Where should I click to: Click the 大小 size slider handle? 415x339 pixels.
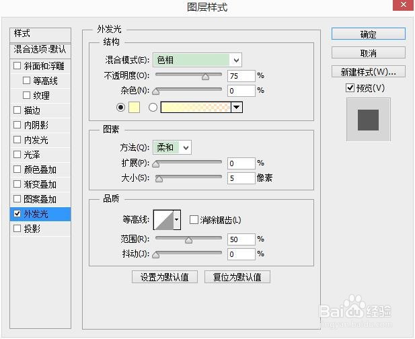coord(159,179)
